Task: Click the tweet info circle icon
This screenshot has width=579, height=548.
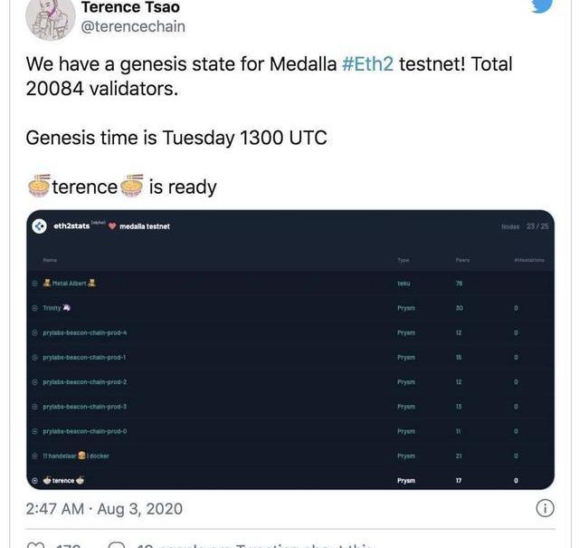Action: [545, 508]
